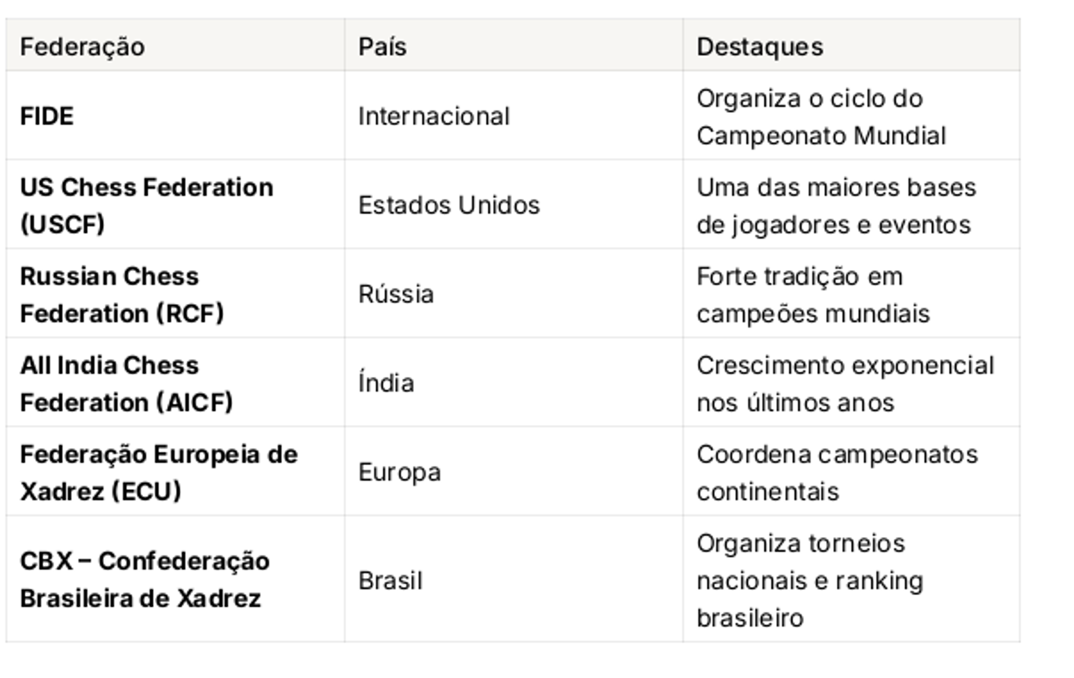Click the maiores bases de jogadores cell
Viewport: 1074px width, 678px height.
[x=851, y=205]
